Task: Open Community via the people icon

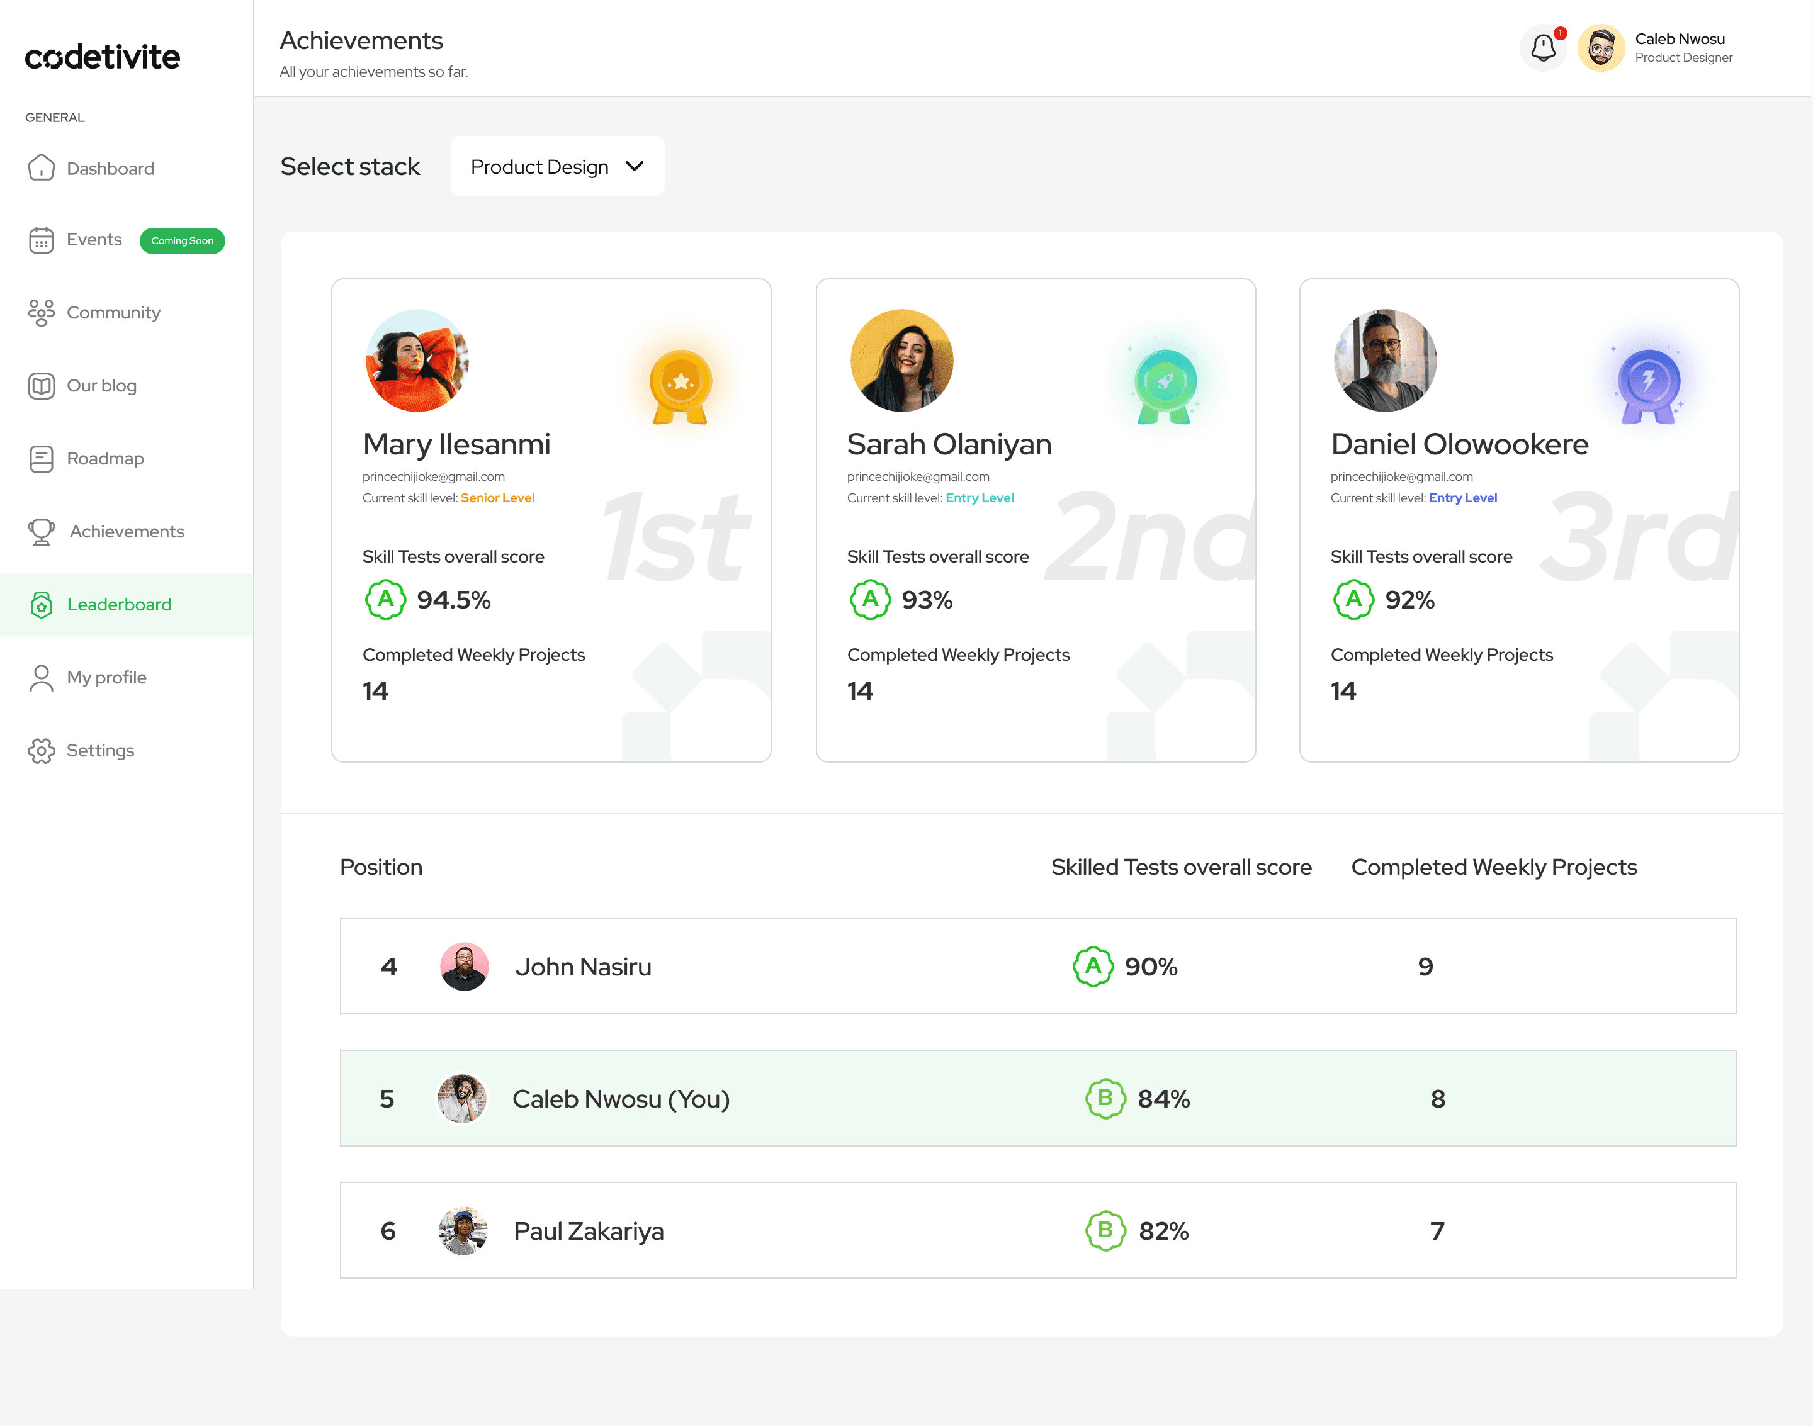Action: (41, 312)
